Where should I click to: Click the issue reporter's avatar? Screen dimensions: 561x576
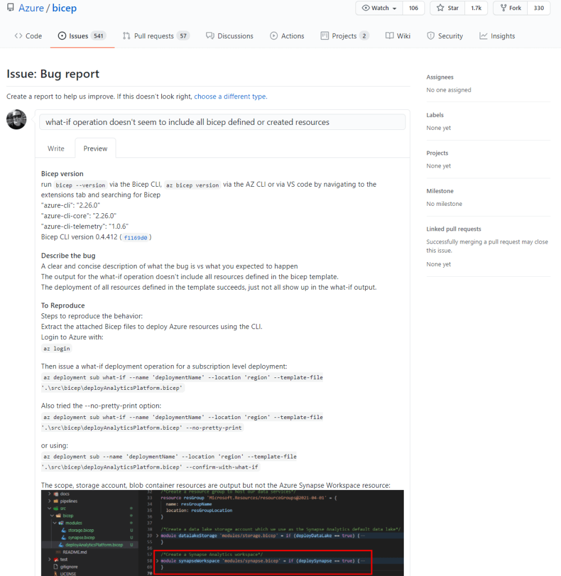pos(16,119)
